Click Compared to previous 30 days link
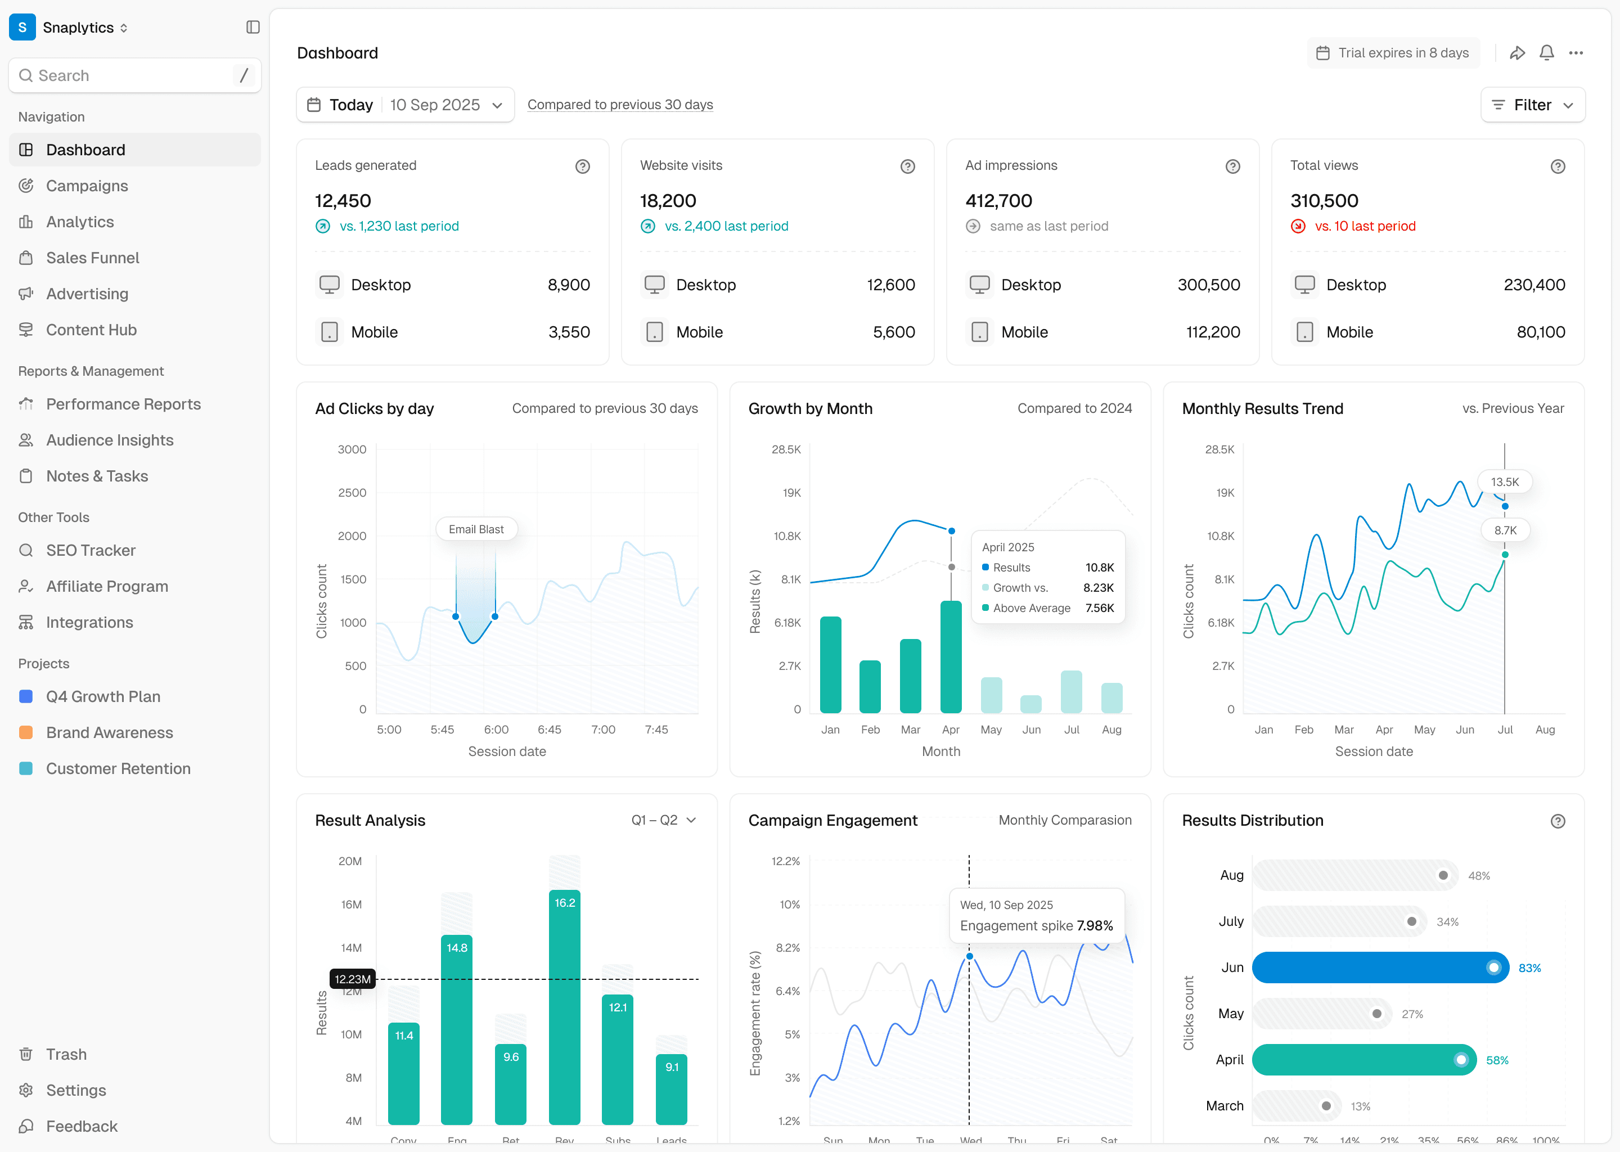 [620, 105]
